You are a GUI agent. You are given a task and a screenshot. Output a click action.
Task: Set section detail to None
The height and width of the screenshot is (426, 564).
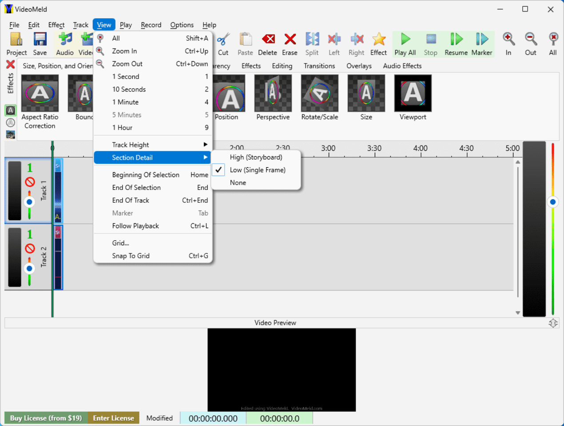256,183
